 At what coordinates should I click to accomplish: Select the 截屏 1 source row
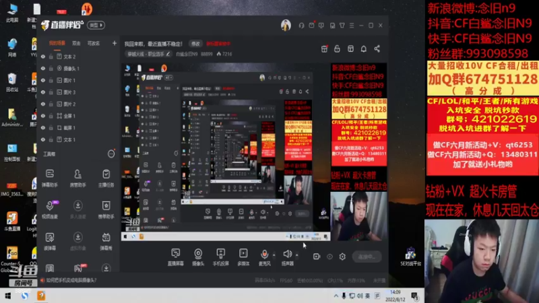coord(78,128)
